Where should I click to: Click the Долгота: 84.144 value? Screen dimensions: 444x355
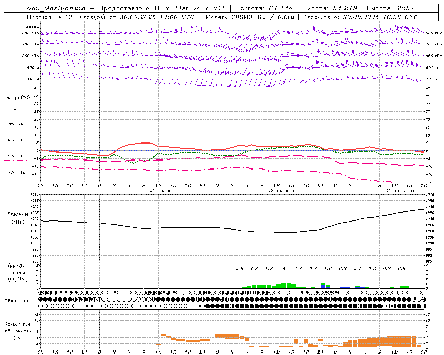point(264,8)
